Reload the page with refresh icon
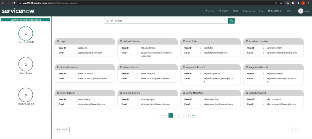This screenshot has width=312, height=139. click(x=14, y=3)
